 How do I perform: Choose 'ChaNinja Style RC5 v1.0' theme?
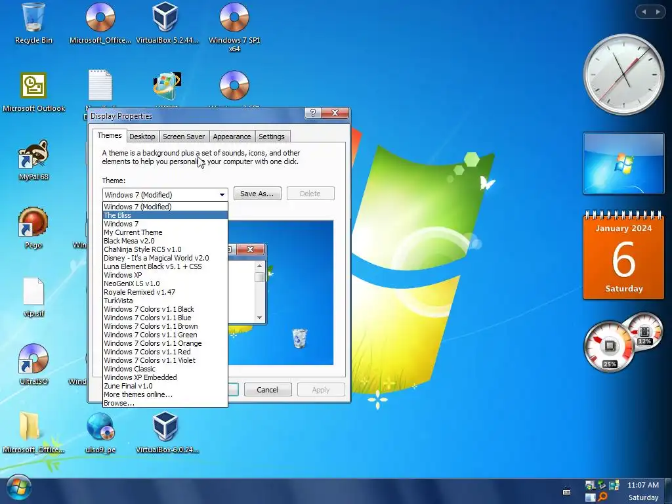click(165, 249)
